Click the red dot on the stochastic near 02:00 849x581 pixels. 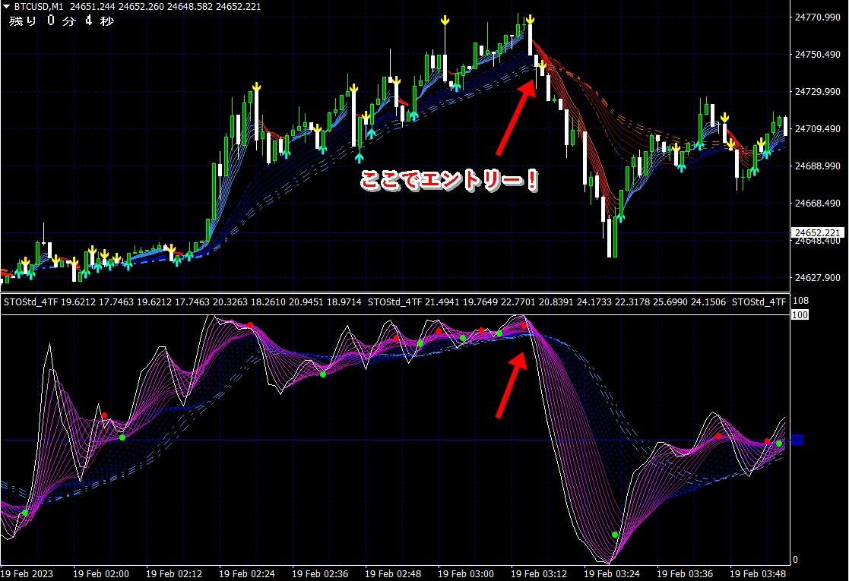tap(105, 415)
